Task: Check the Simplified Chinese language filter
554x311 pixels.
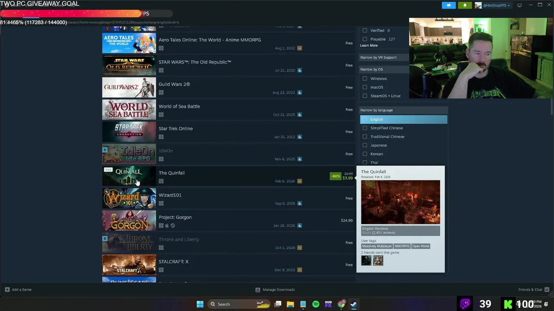Action: pyautogui.click(x=365, y=128)
